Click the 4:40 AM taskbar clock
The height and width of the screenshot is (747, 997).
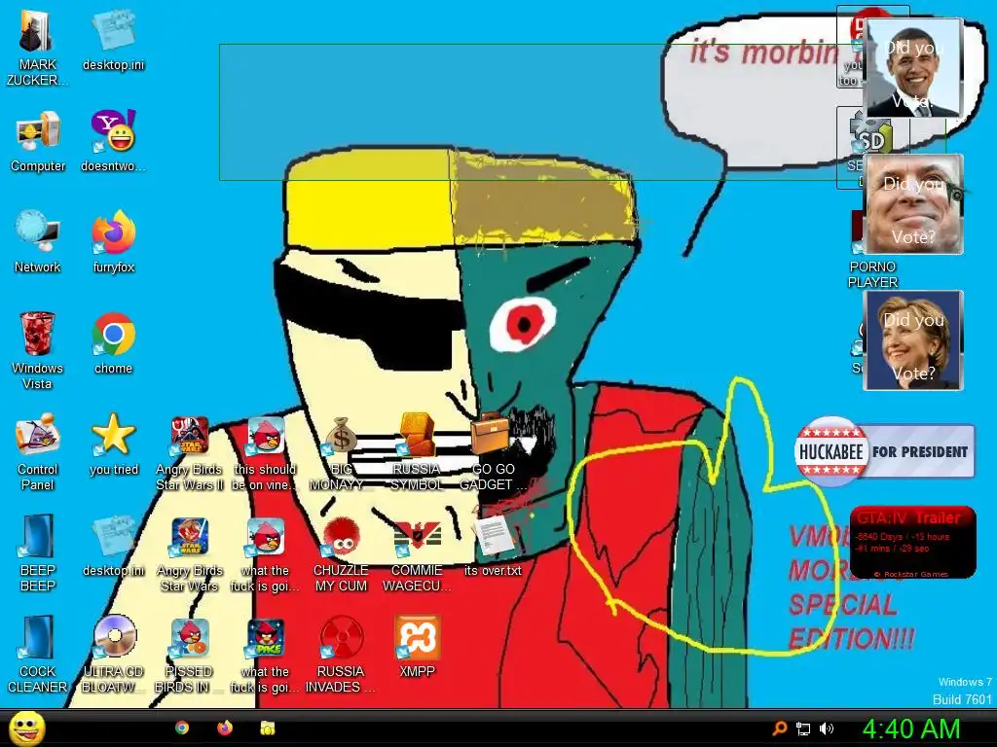click(x=911, y=729)
